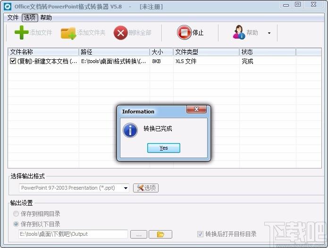328x248 pixels.
Task: Toggle 转换后打开目标目录 checkbox
Action: tap(200, 234)
